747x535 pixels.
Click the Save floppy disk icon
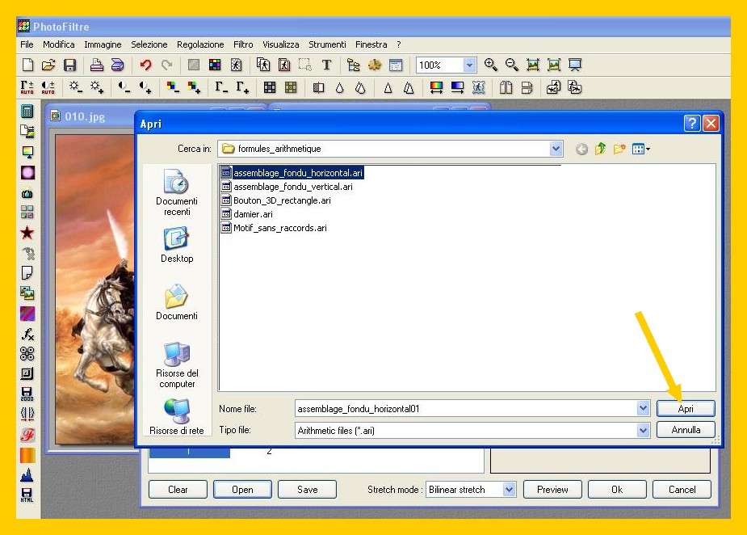pos(70,65)
